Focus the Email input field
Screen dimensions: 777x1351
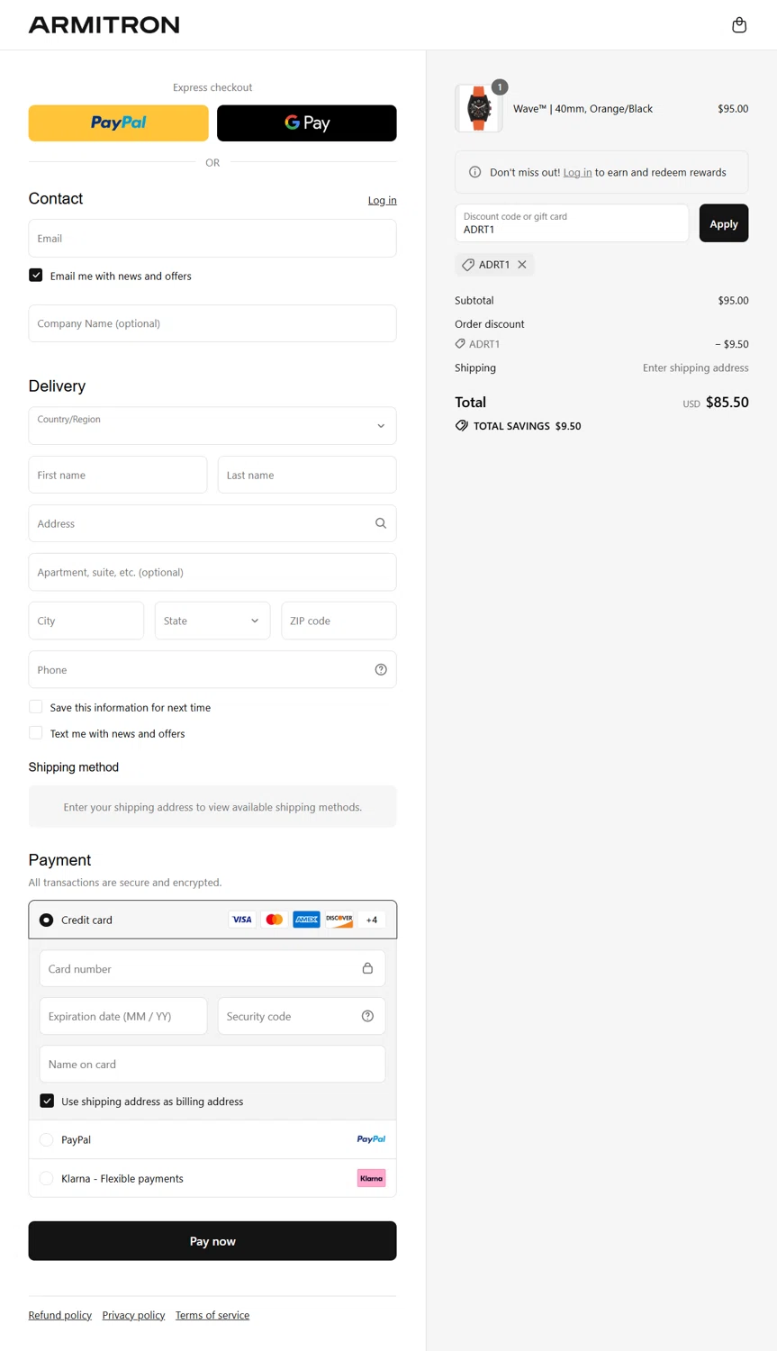[212, 239]
